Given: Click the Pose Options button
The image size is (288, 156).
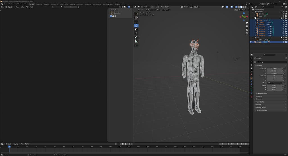Looking at the screenshot, I should (x=243, y=10).
